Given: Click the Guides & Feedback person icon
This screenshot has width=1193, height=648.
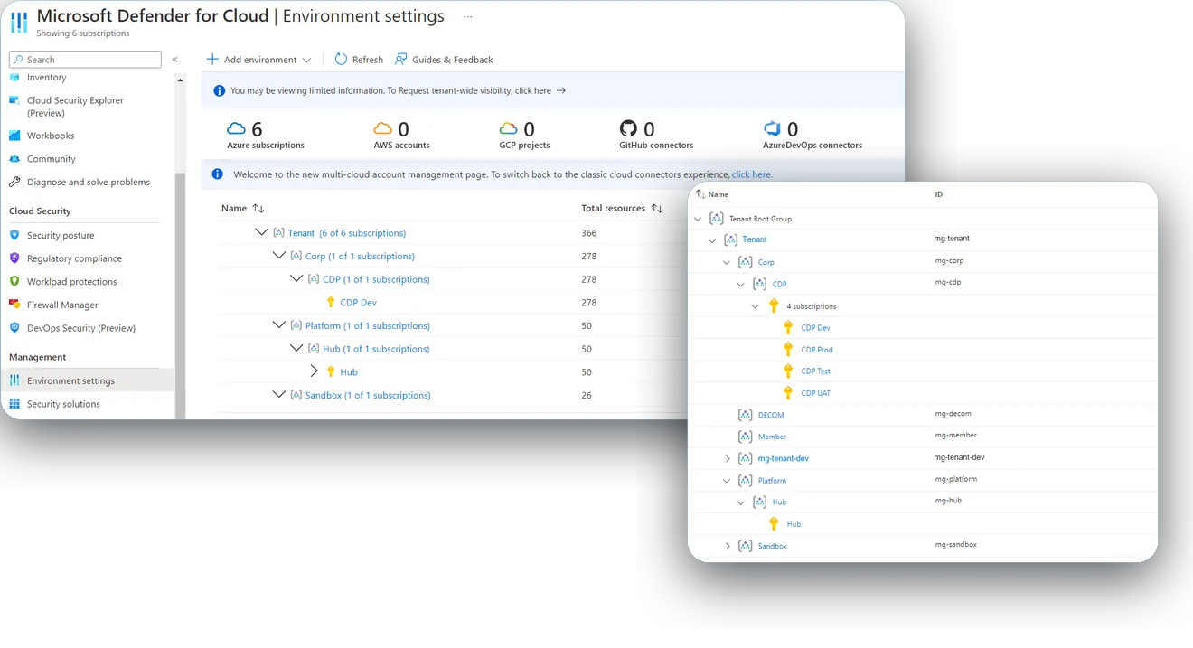Looking at the screenshot, I should tap(401, 59).
